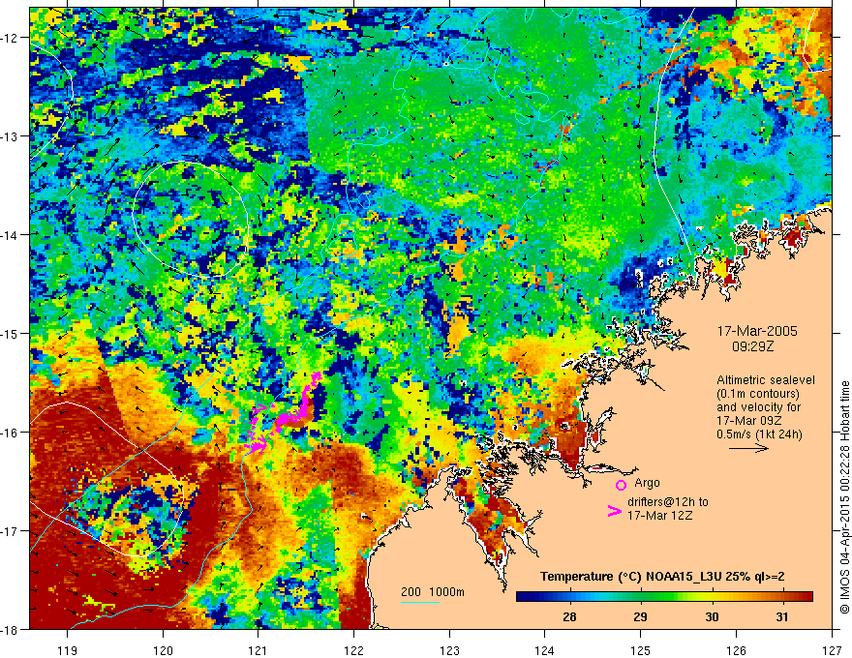Click the cyan bathymetry contour legend line
852x658 pixels.
(x=420, y=602)
